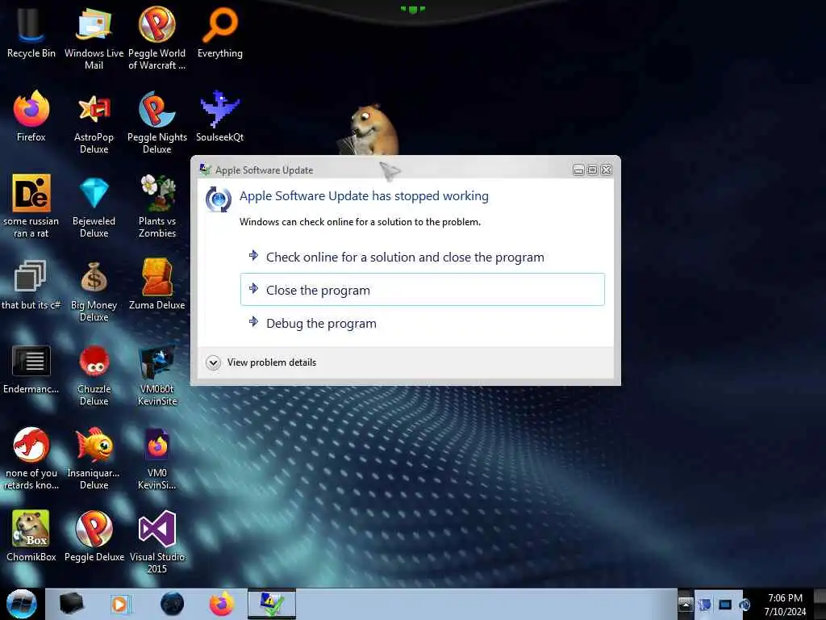Expand View problem details
Screen dimensions: 826x620
tap(262, 362)
